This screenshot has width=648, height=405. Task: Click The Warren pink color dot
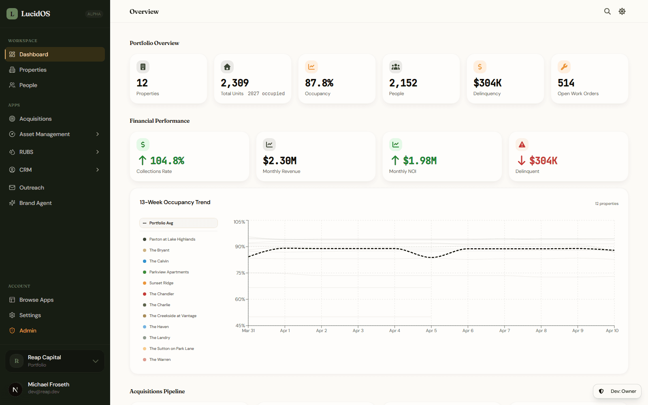[x=145, y=360]
